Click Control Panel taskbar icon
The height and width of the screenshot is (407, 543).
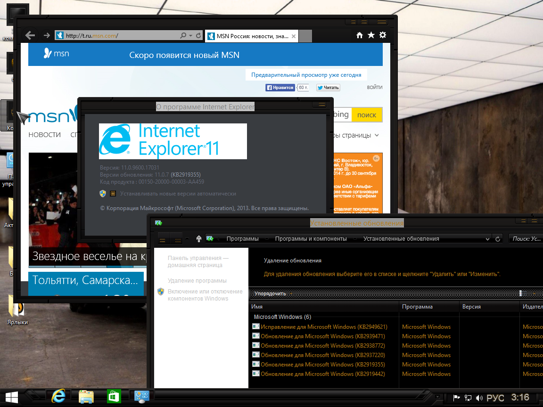pyautogui.click(x=141, y=397)
